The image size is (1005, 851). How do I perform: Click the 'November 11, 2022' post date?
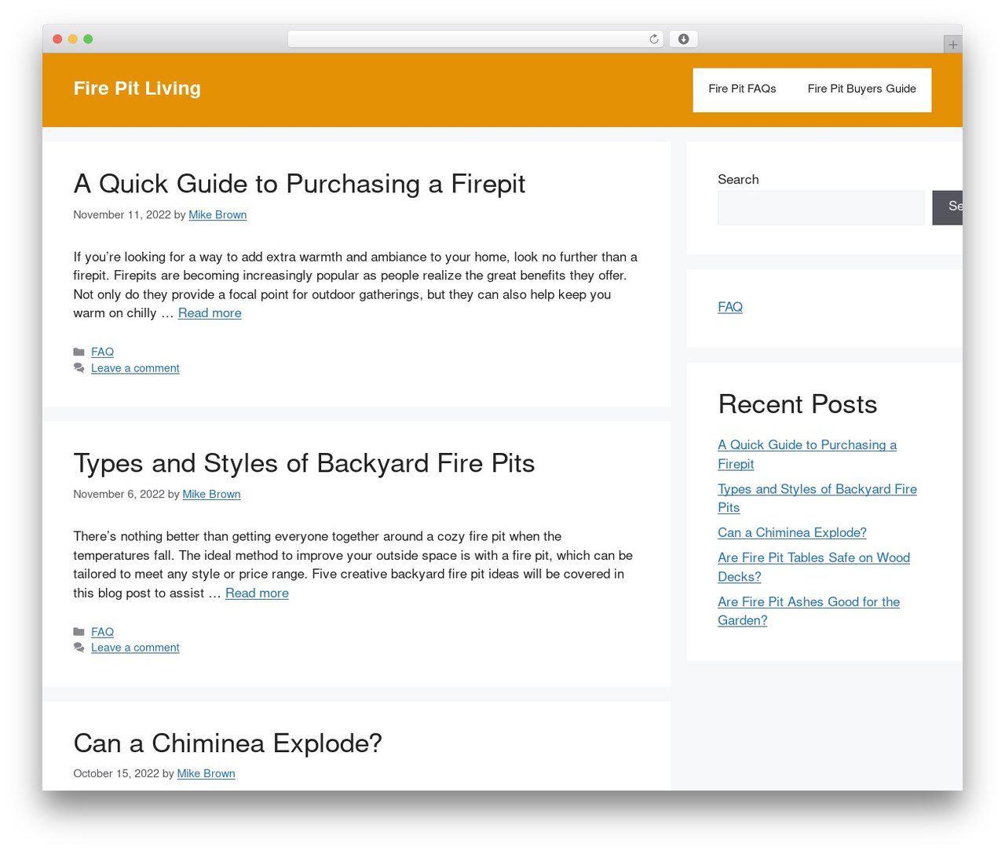coord(122,215)
